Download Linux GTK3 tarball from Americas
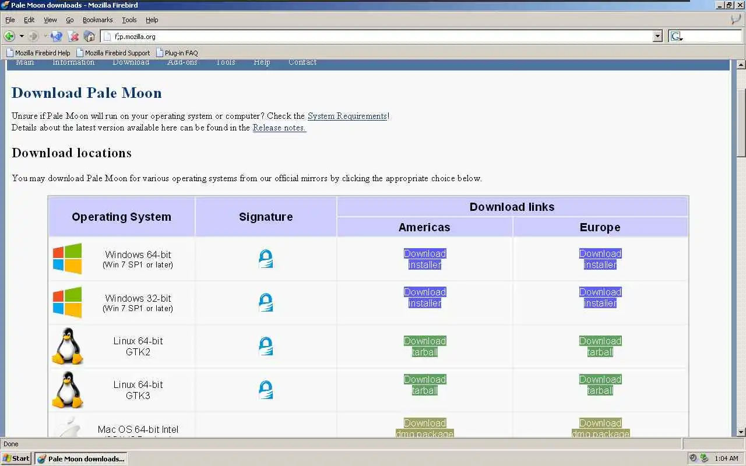Screen dimensions: 746x466 coord(425,384)
